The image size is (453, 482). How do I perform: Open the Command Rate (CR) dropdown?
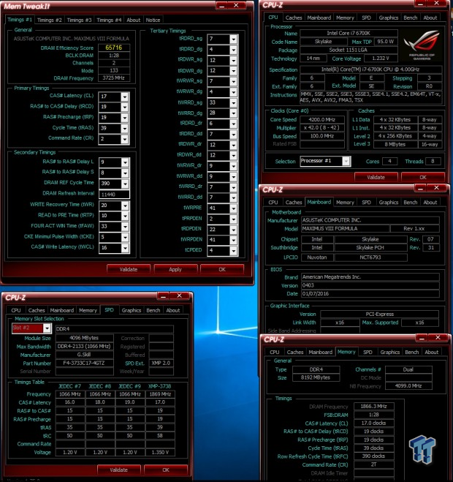click(x=125, y=139)
